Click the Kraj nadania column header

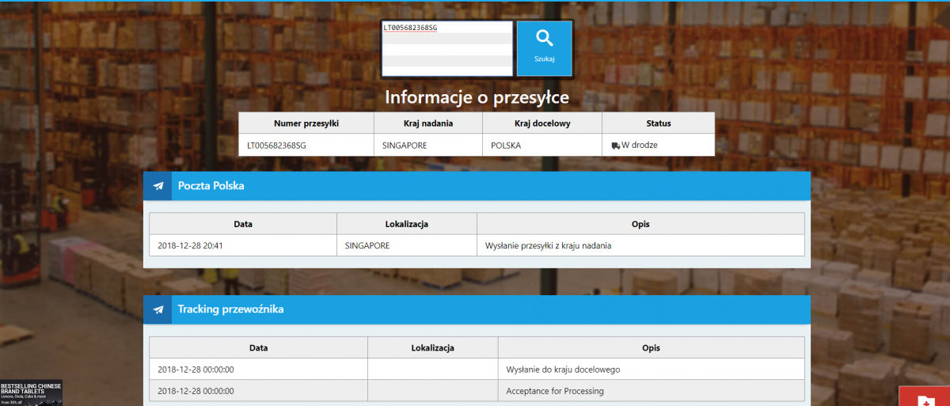point(428,123)
